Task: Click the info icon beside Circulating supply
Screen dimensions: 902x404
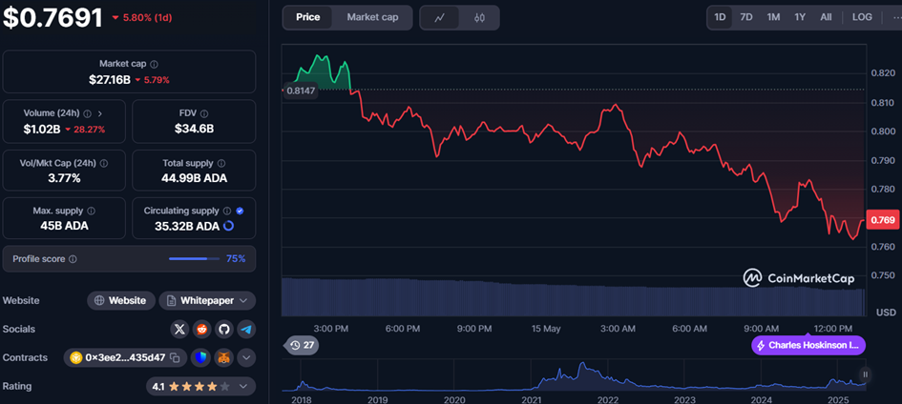Action: tap(227, 212)
